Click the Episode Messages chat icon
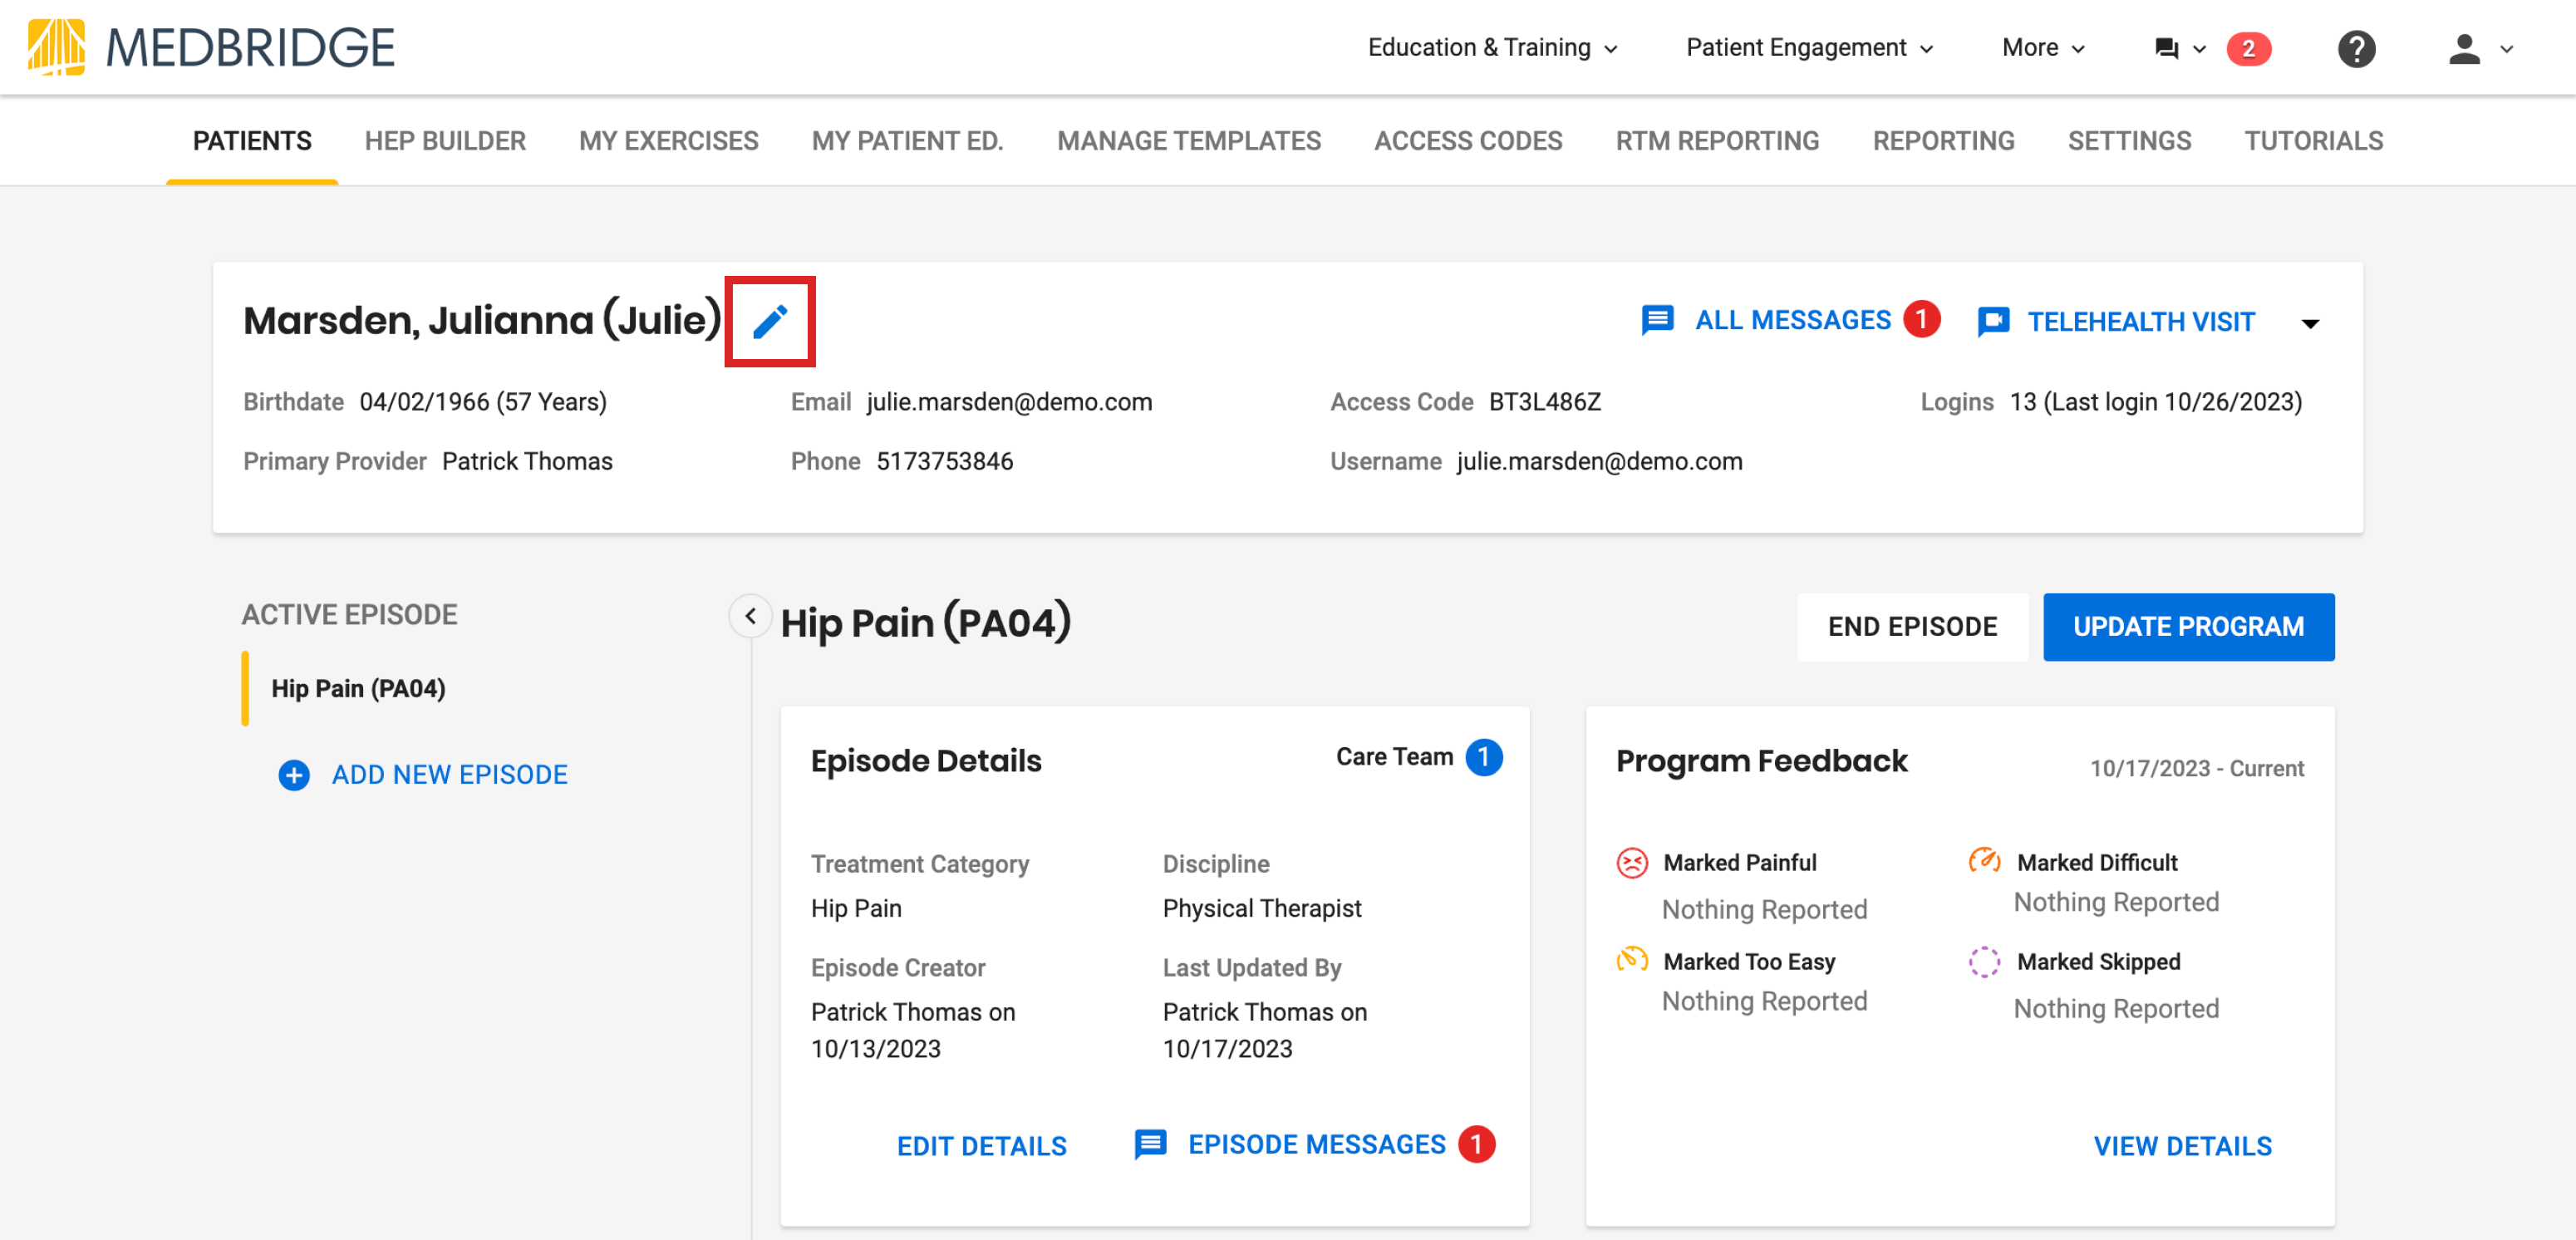This screenshot has width=2576, height=1240. click(x=1150, y=1144)
